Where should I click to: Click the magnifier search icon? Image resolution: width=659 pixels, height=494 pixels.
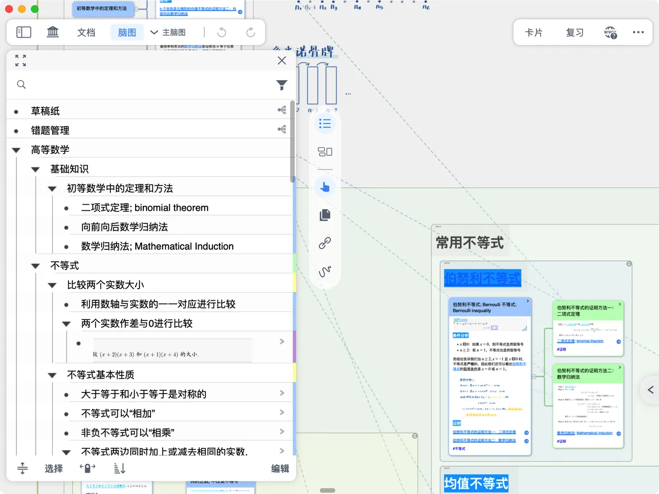pos(21,85)
